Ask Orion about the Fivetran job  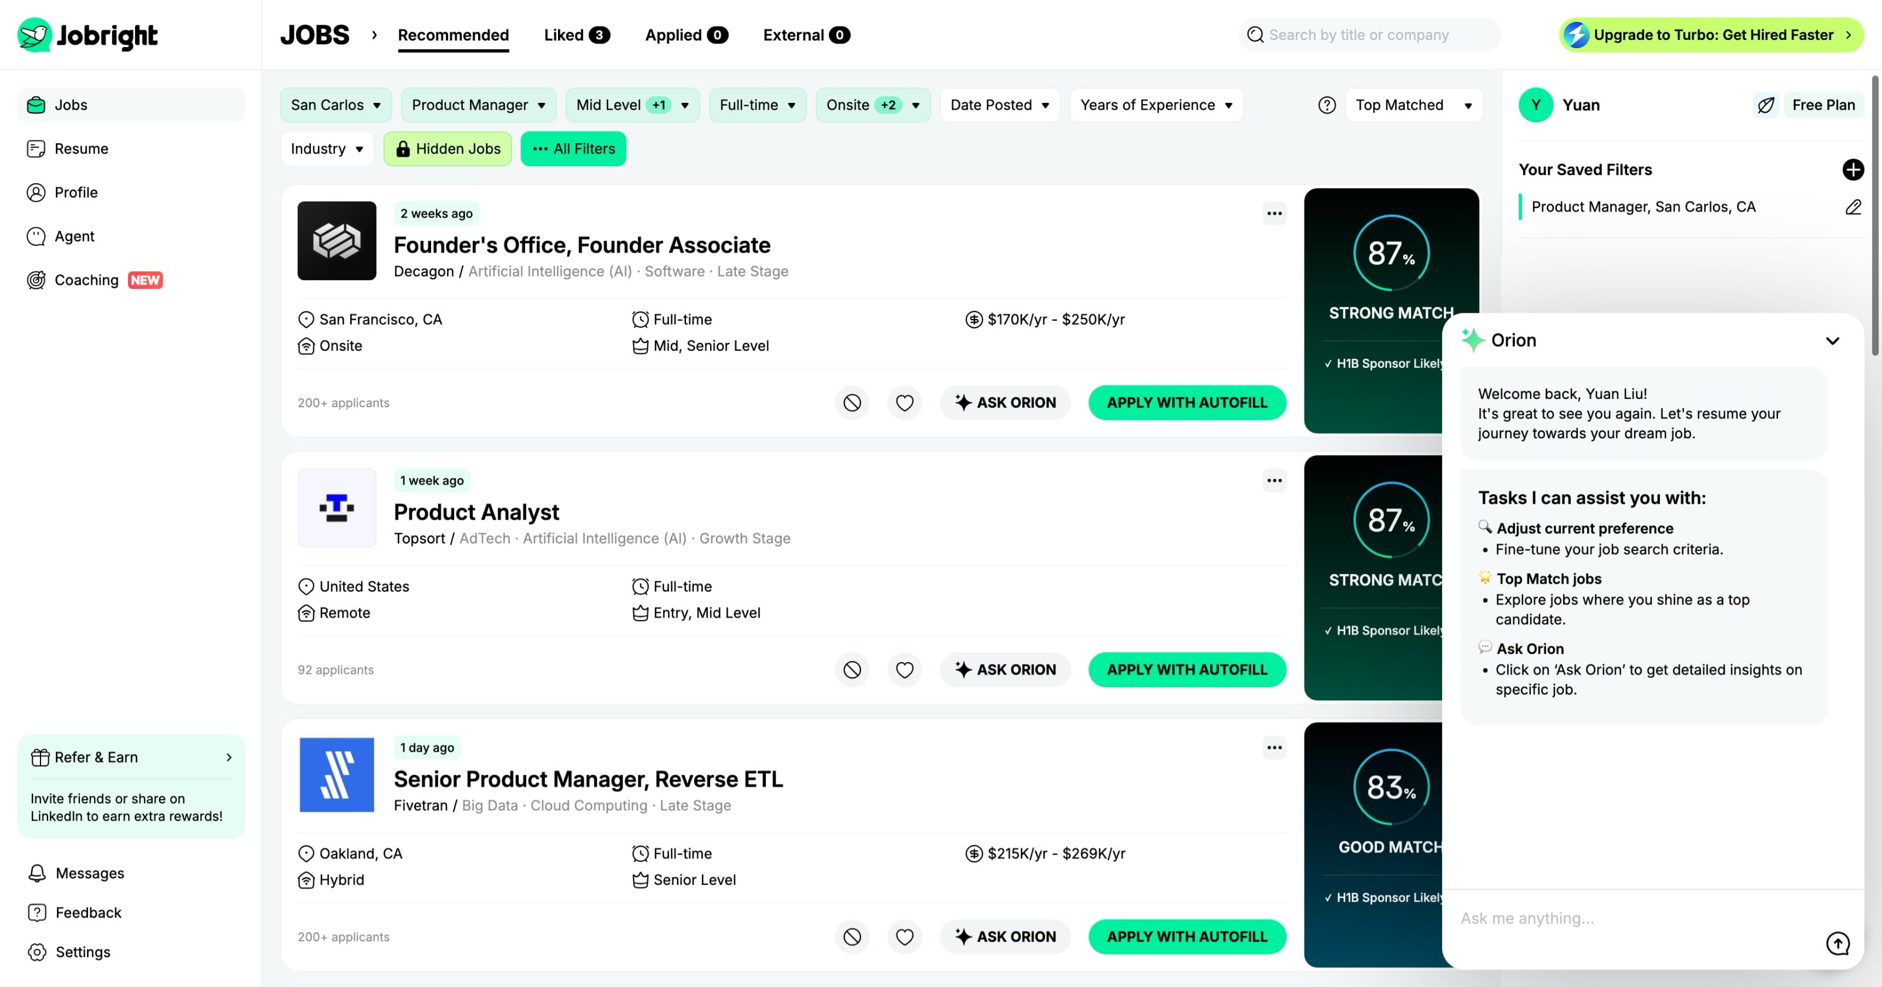(x=1005, y=936)
